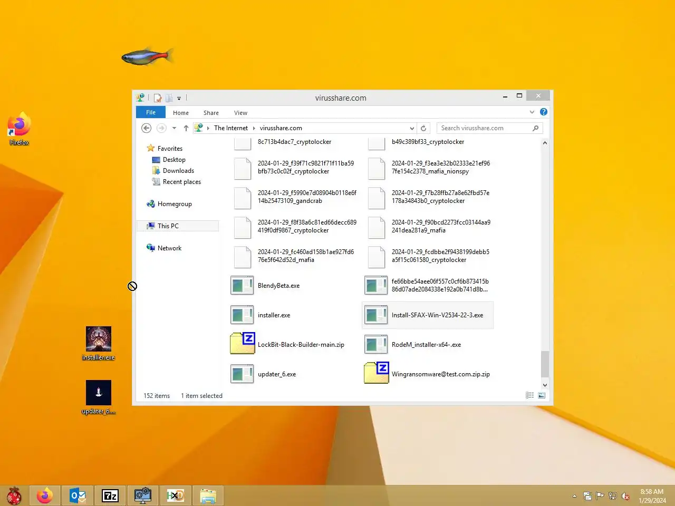675x506 pixels.
Task: Select Install-SFAX-Win-V2534-22-3.exe file
Action: tap(428, 315)
